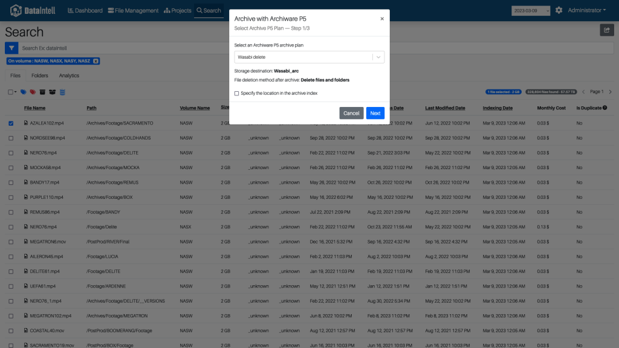
Task: Click the DataIntell logo icon
Action: (16, 10)
